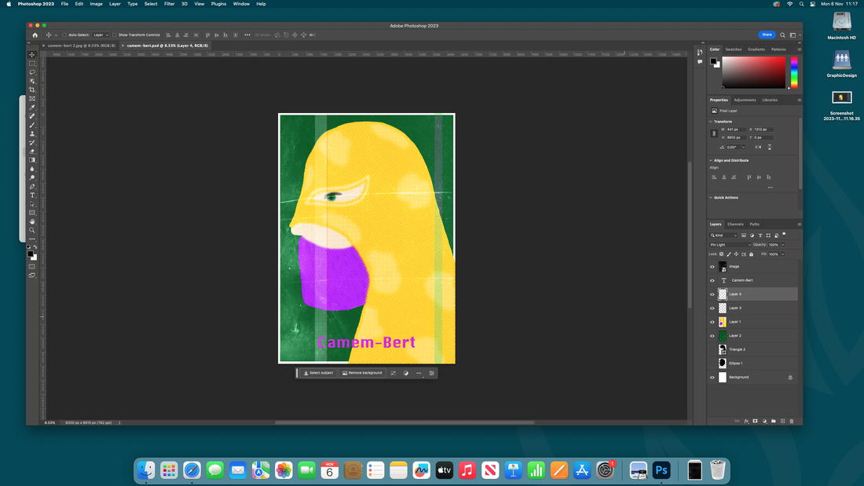Toggle visibility of Layer 1
864x486 pixels.
click(x=712, y=322)
